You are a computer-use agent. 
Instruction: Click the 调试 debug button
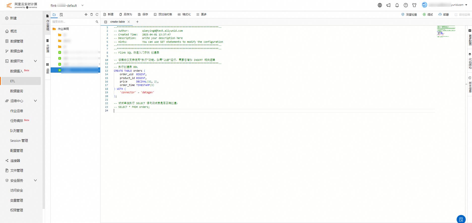(x=428, y=15)
